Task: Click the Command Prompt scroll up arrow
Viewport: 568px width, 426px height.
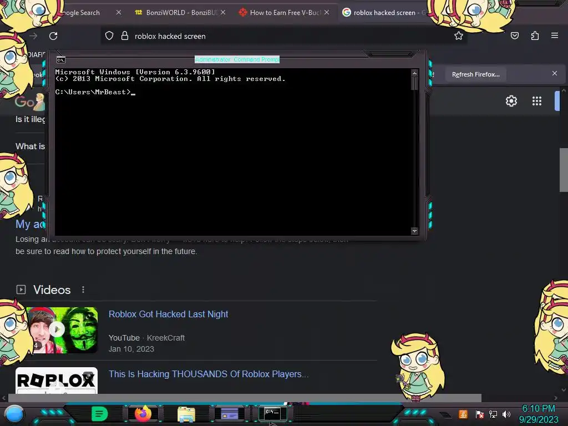Action: 415,73
